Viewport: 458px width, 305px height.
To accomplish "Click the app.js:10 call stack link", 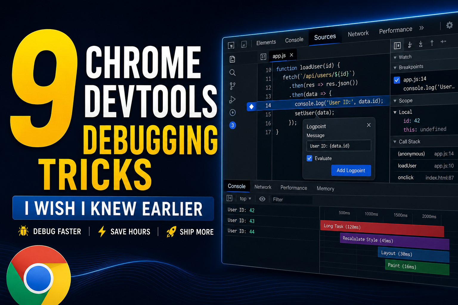I will click(444, 166).
